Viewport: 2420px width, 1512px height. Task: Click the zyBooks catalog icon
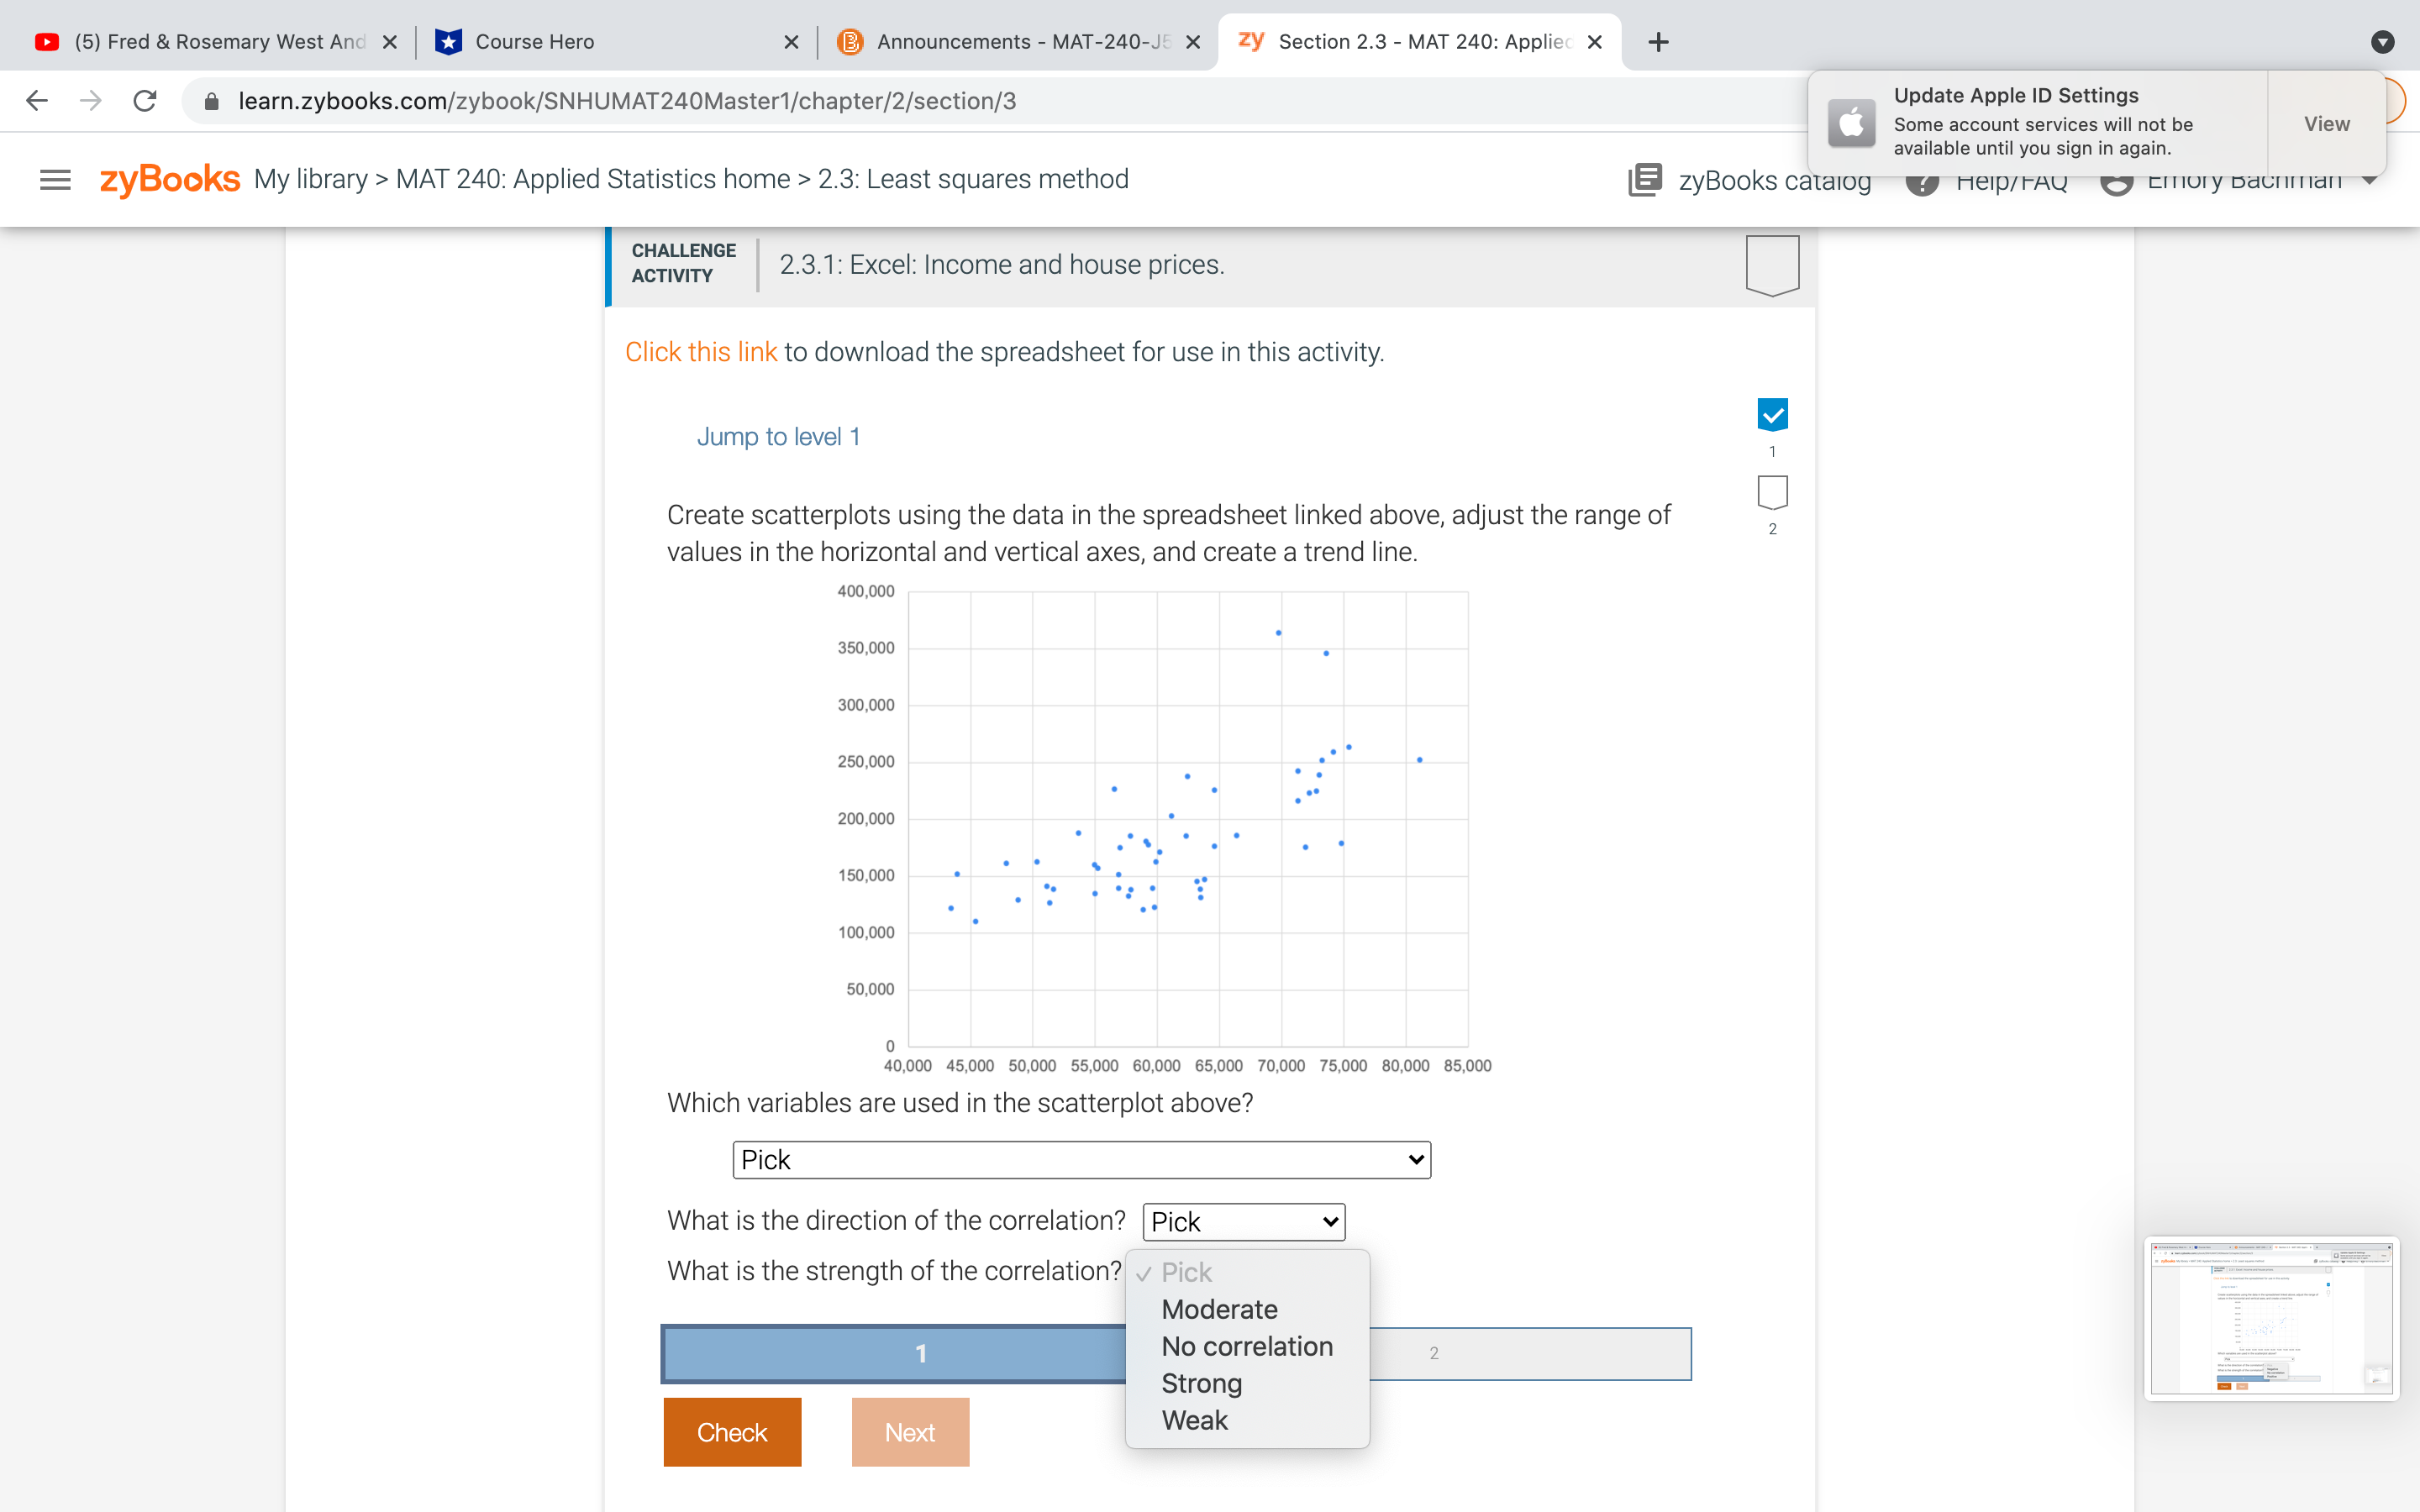[1639, 180]
